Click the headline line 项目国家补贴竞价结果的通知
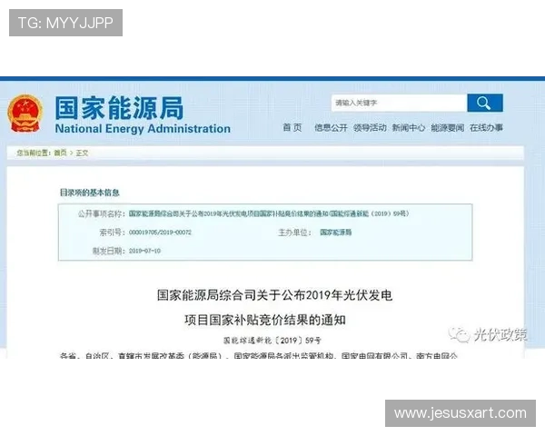 point(265,320)
